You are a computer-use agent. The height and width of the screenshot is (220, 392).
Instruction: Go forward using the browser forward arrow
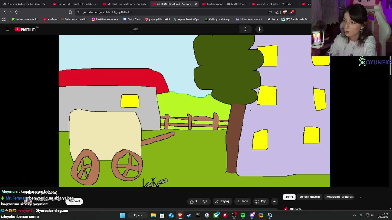coord(10,12)
